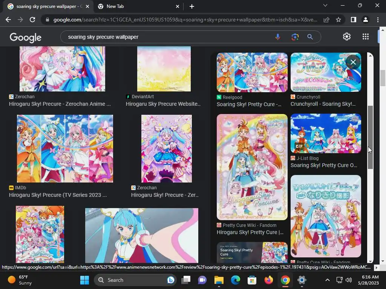This screenshot has width=386, height=289.
Task: Click the taskbar Search box
Action: pyautogui.click(x=135, y=280)
